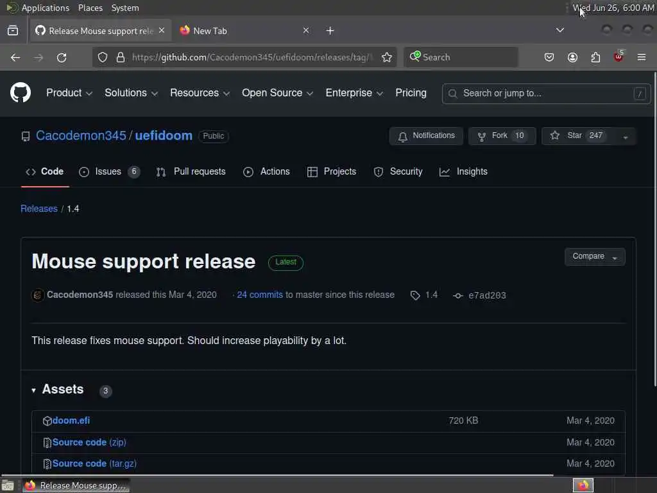Image resolution: width=657 pixels, height=493 pixels.
Task: Open the Actions tab
Action: [266, 171]
